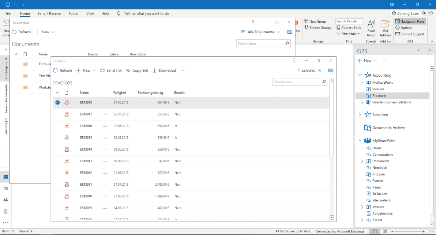Open more navigation options ellipsis in sidebar
The height and width of the screenshot is (235, 436).
click(5, 223)
